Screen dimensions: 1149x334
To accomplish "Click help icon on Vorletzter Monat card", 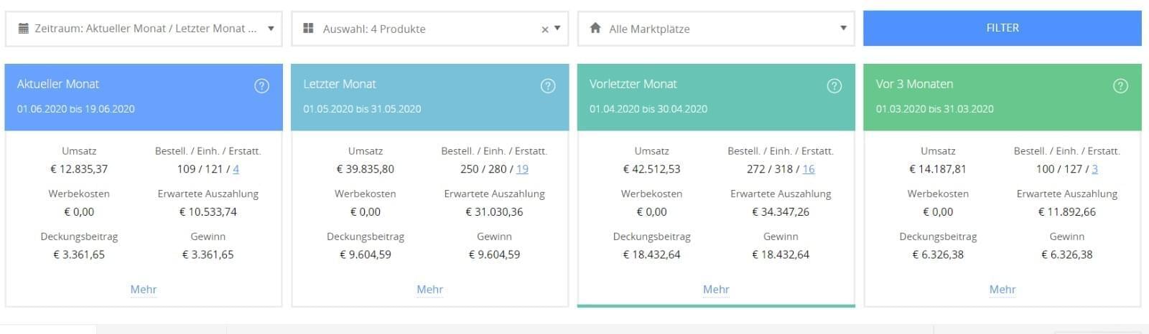I will click(834, 86).
